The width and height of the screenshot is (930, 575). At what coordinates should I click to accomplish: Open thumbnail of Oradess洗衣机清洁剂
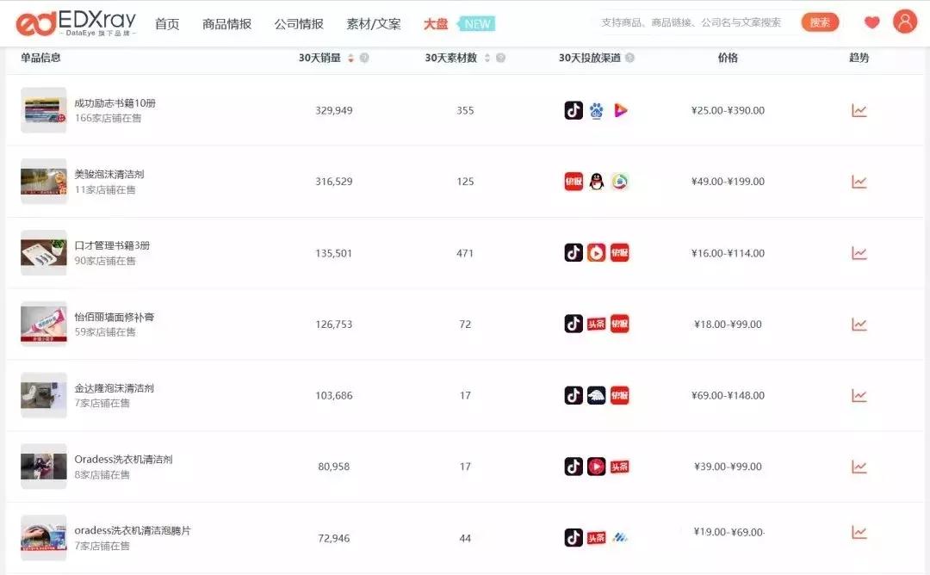tap(44, 467)
